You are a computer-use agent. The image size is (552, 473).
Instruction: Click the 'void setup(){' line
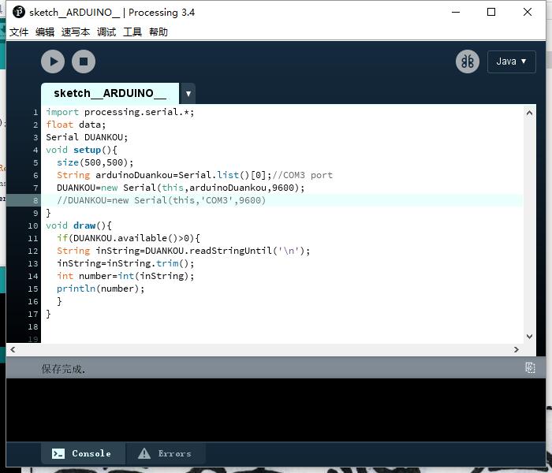pyautogui.click(x=81, y=150)
